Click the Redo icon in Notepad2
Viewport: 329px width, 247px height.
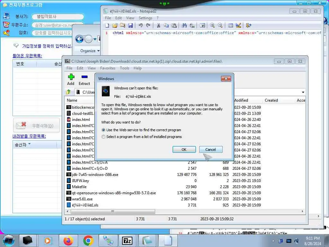pyautogui.click(x=148, y=25)
